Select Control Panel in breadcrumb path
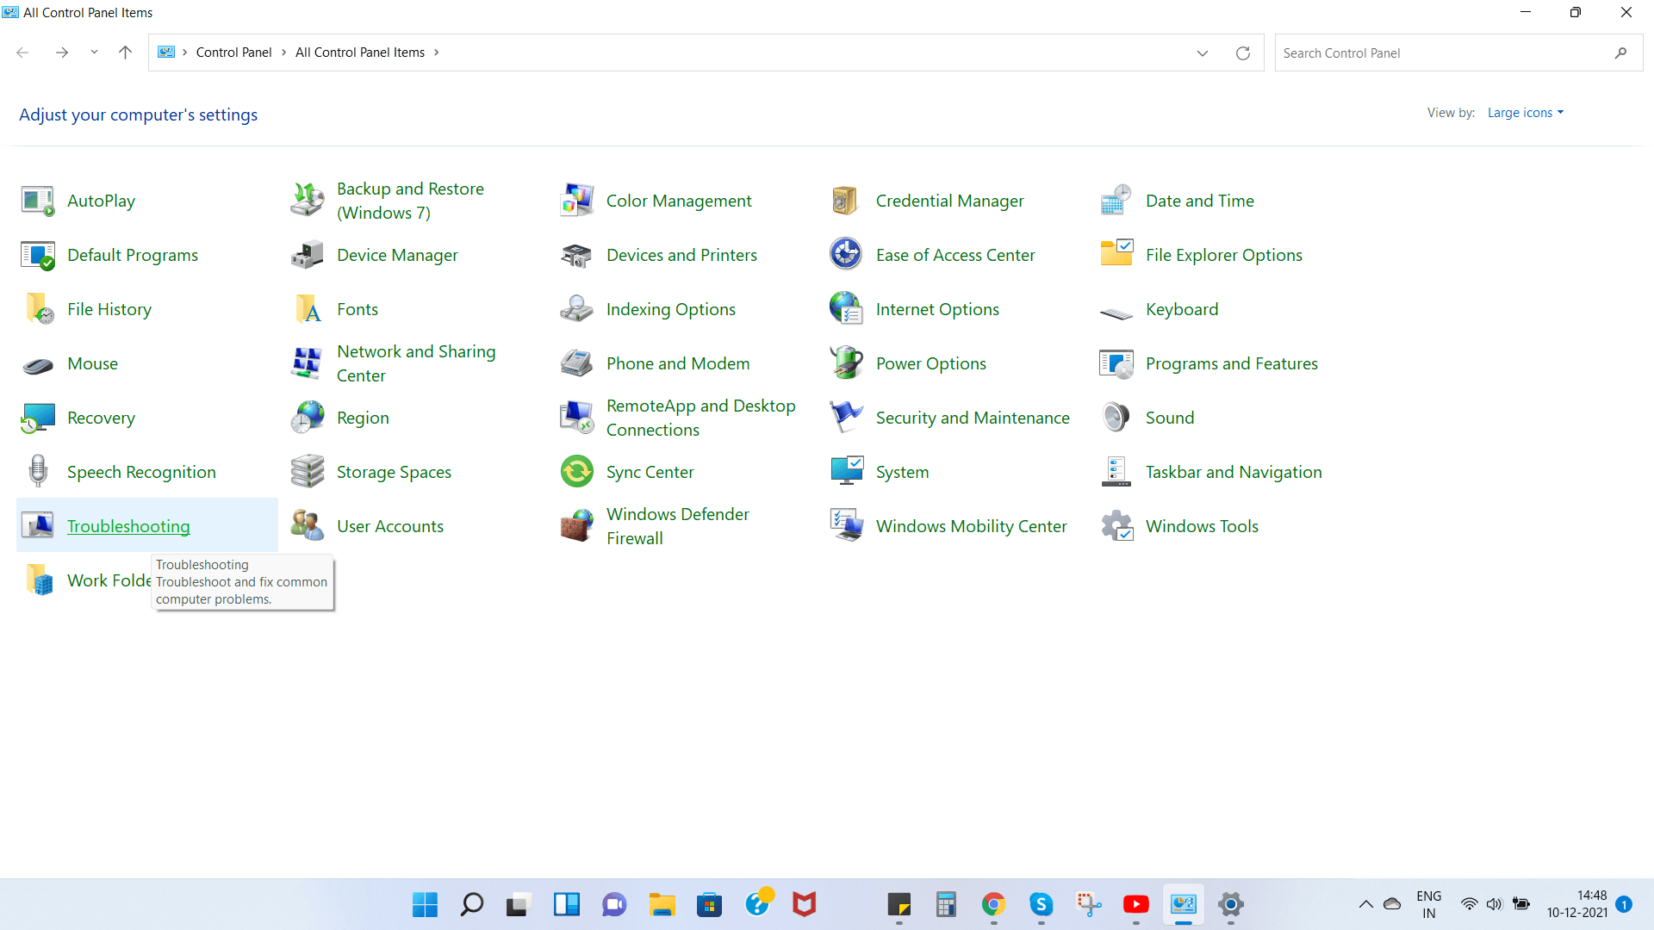This screenshot has height=930, width=1654. pyautogui.click(x=232, y=53)
